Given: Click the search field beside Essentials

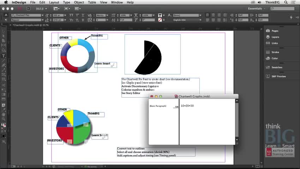Looking at the screenshot, I should tap(282, 8).
